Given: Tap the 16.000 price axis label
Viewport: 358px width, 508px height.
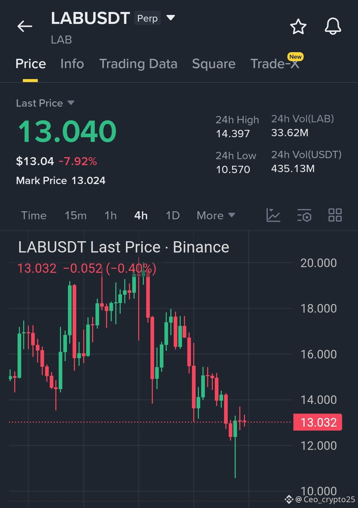Looking at the screenshot, I should [x=319, y=354].
